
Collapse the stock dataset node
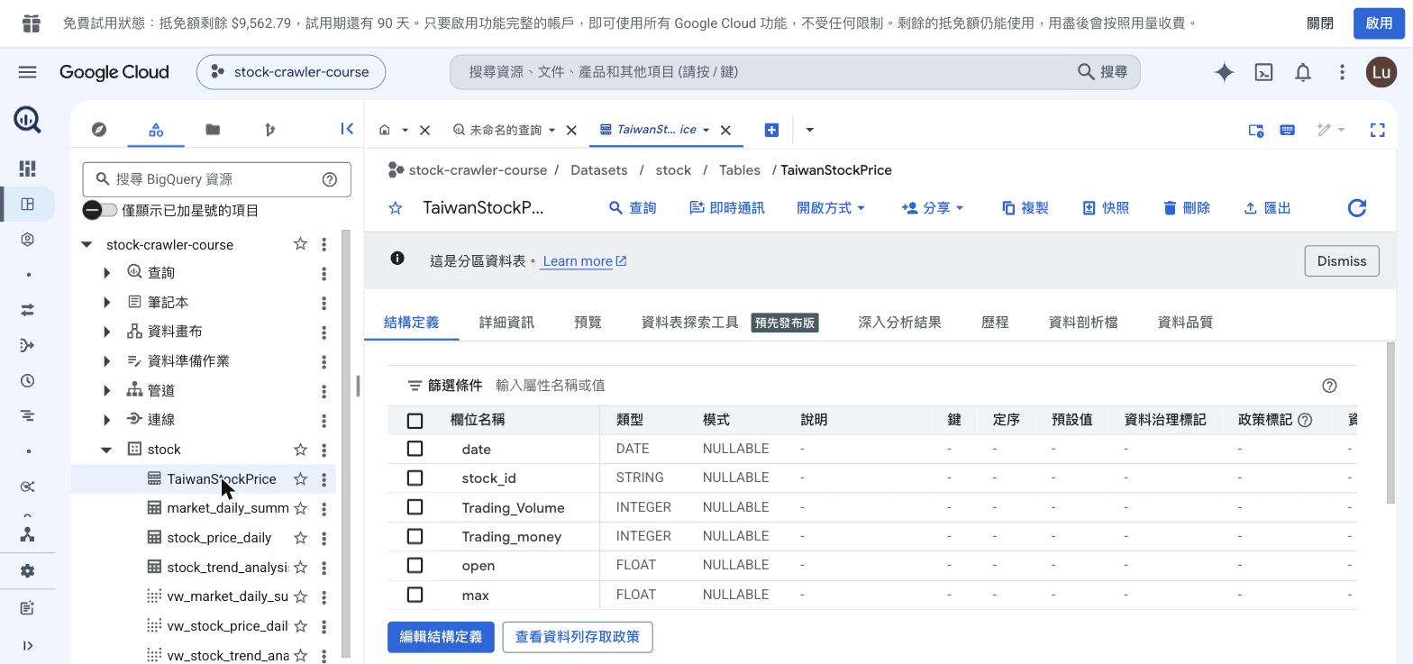point(106,450)
